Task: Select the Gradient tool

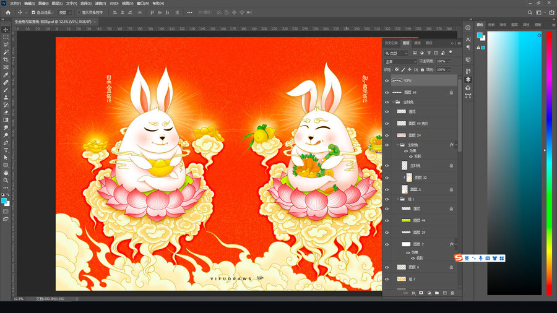Action: tap(6, 120)
